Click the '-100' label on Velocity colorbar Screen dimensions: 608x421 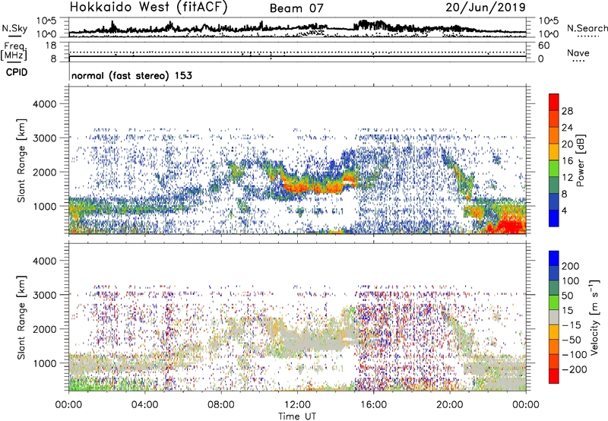(x=574, y=355)
